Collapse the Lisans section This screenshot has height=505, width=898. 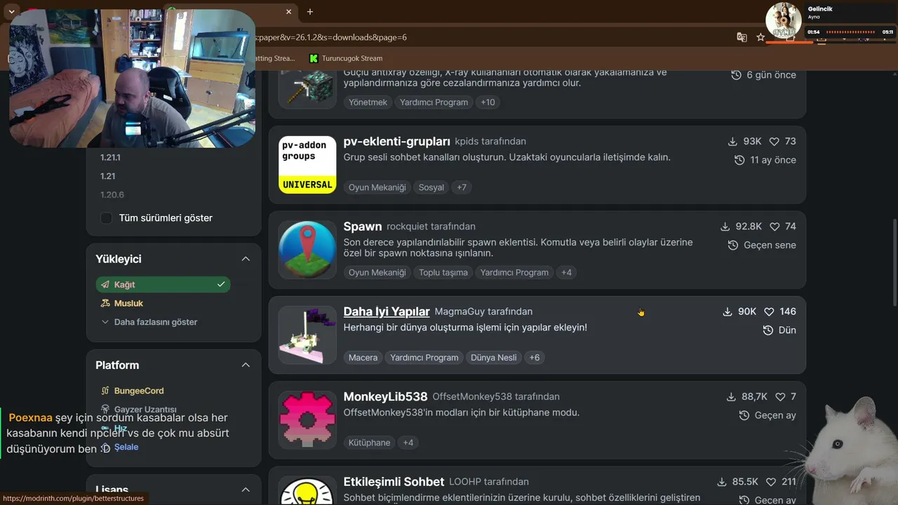(x=246, y=490)
